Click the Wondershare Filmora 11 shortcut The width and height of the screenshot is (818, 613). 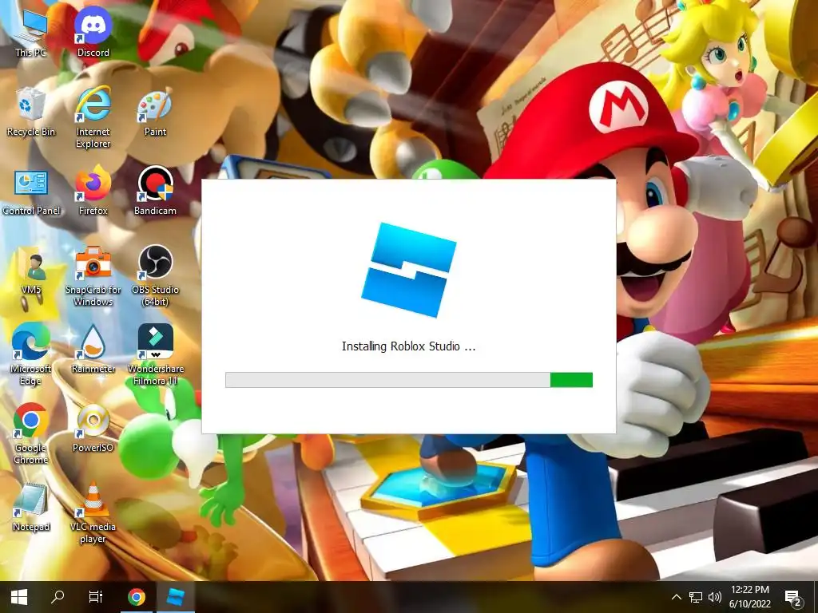[x=155, y=355]
